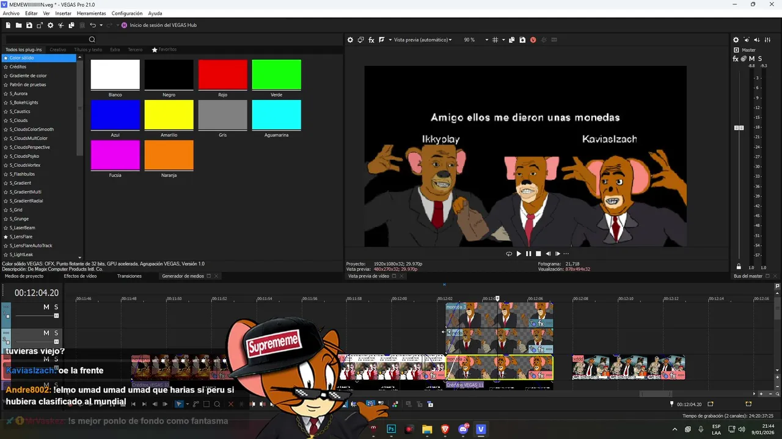Open the Configuración menu
The width and height of the screenshot is (782, 439).
click(127, 13)
